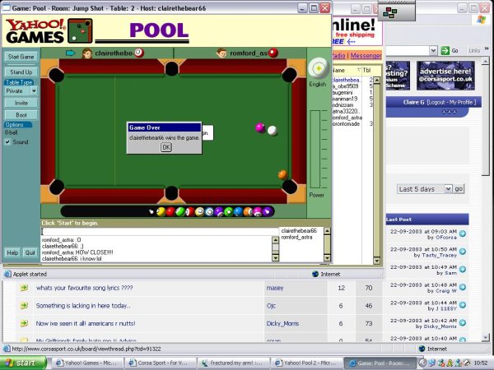
Task: Click the white cue ball on table
Action: coord(273,130)
